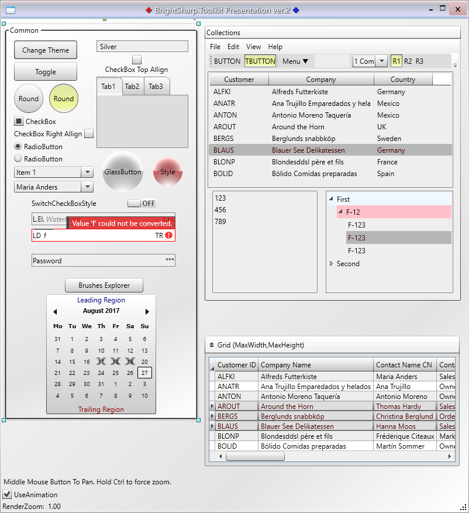Select the second RadioButton option
469x513 pixels.
(x=18, y=159)
